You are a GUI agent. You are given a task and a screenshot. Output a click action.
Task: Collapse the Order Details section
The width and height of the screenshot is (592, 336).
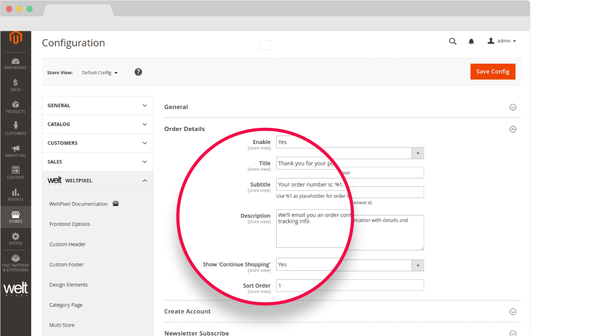(x=512, y=129)
